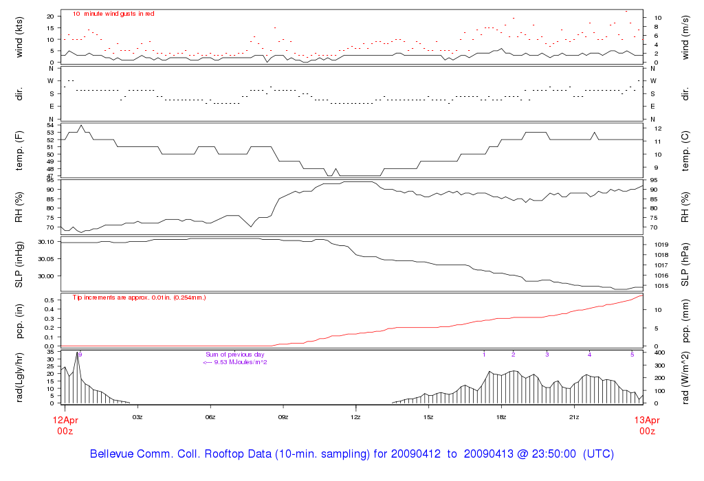Click the "06z" time axis label

tap(210, 417)
